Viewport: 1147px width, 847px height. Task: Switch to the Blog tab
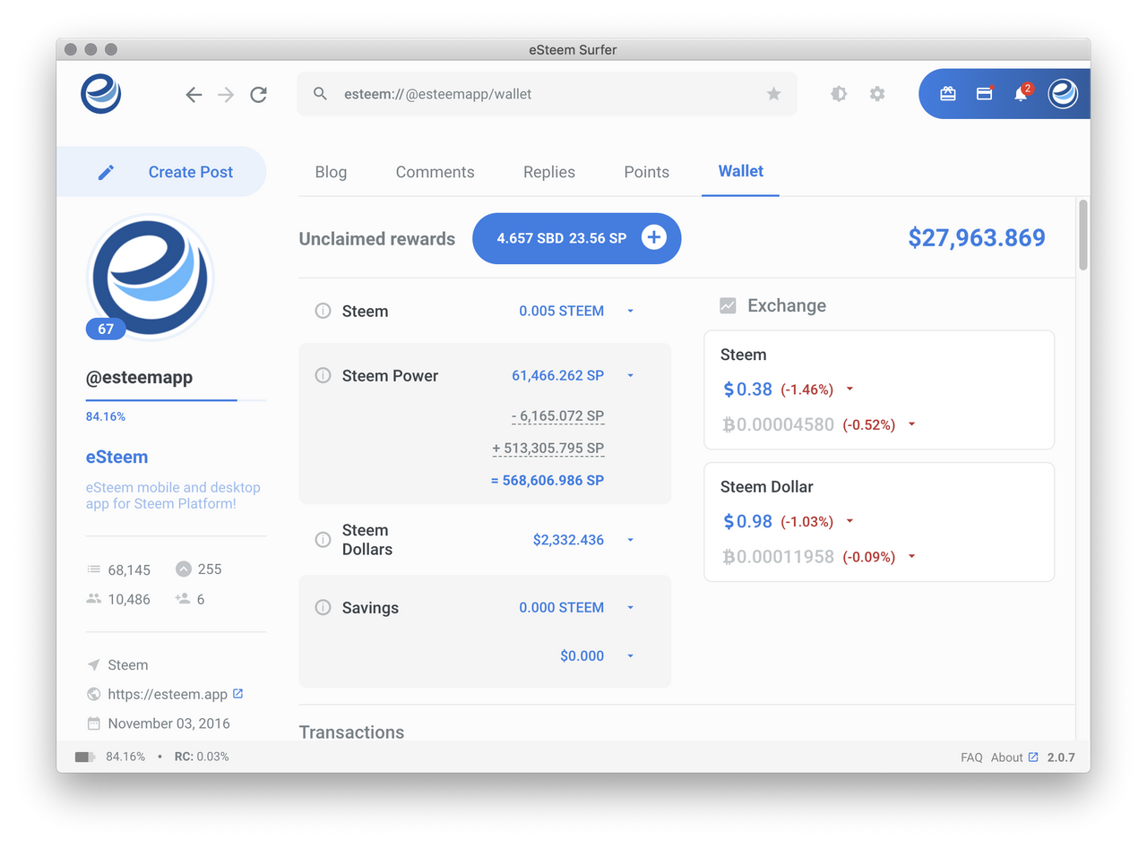(x=331, y=172)
